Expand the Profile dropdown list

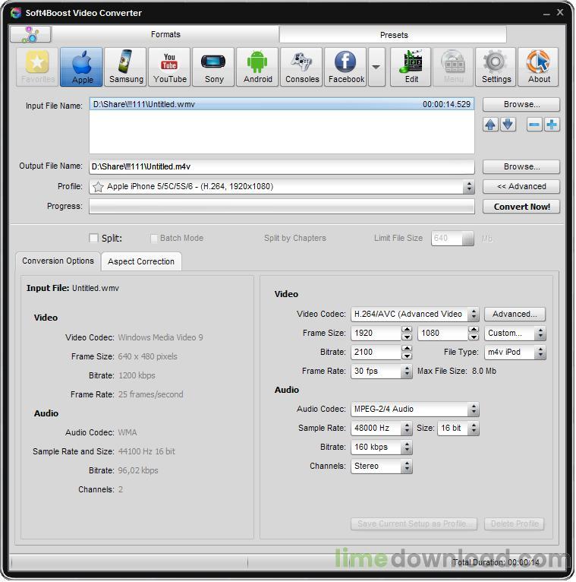468,187
